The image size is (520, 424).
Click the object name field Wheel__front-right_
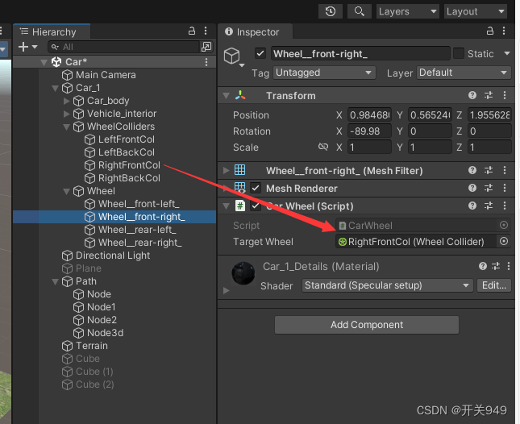[x=360, y=54]
